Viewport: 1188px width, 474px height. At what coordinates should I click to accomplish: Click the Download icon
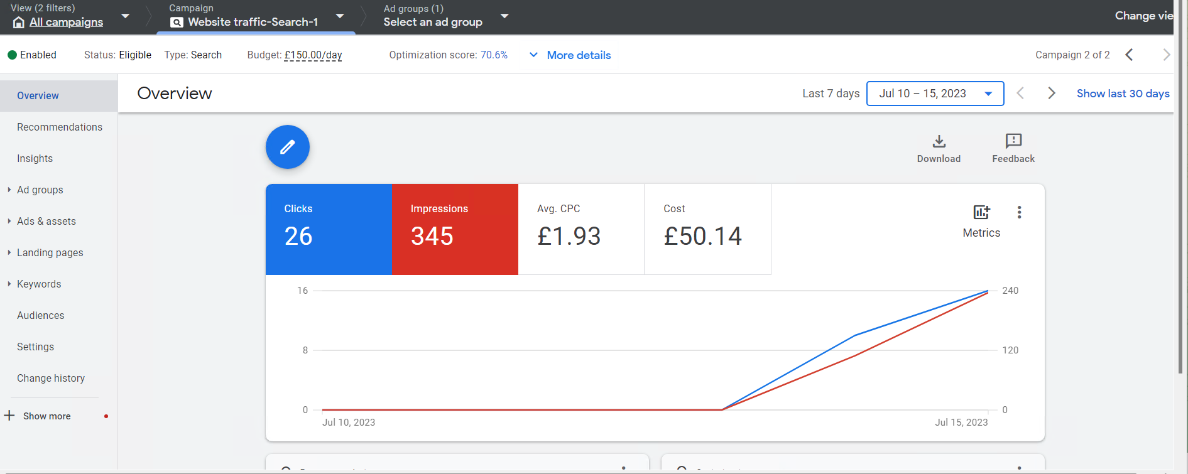click(x=939, y=141)
